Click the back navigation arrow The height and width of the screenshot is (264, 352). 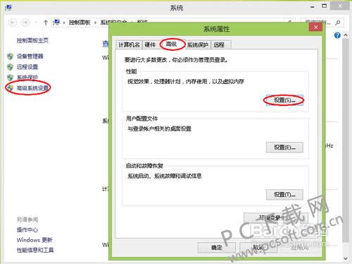coord(13,23)
